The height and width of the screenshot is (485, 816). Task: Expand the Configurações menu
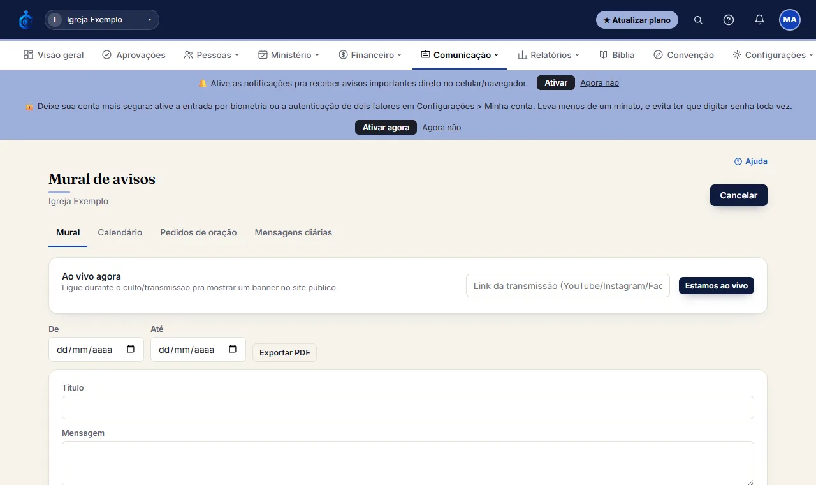tap(773, 55)
